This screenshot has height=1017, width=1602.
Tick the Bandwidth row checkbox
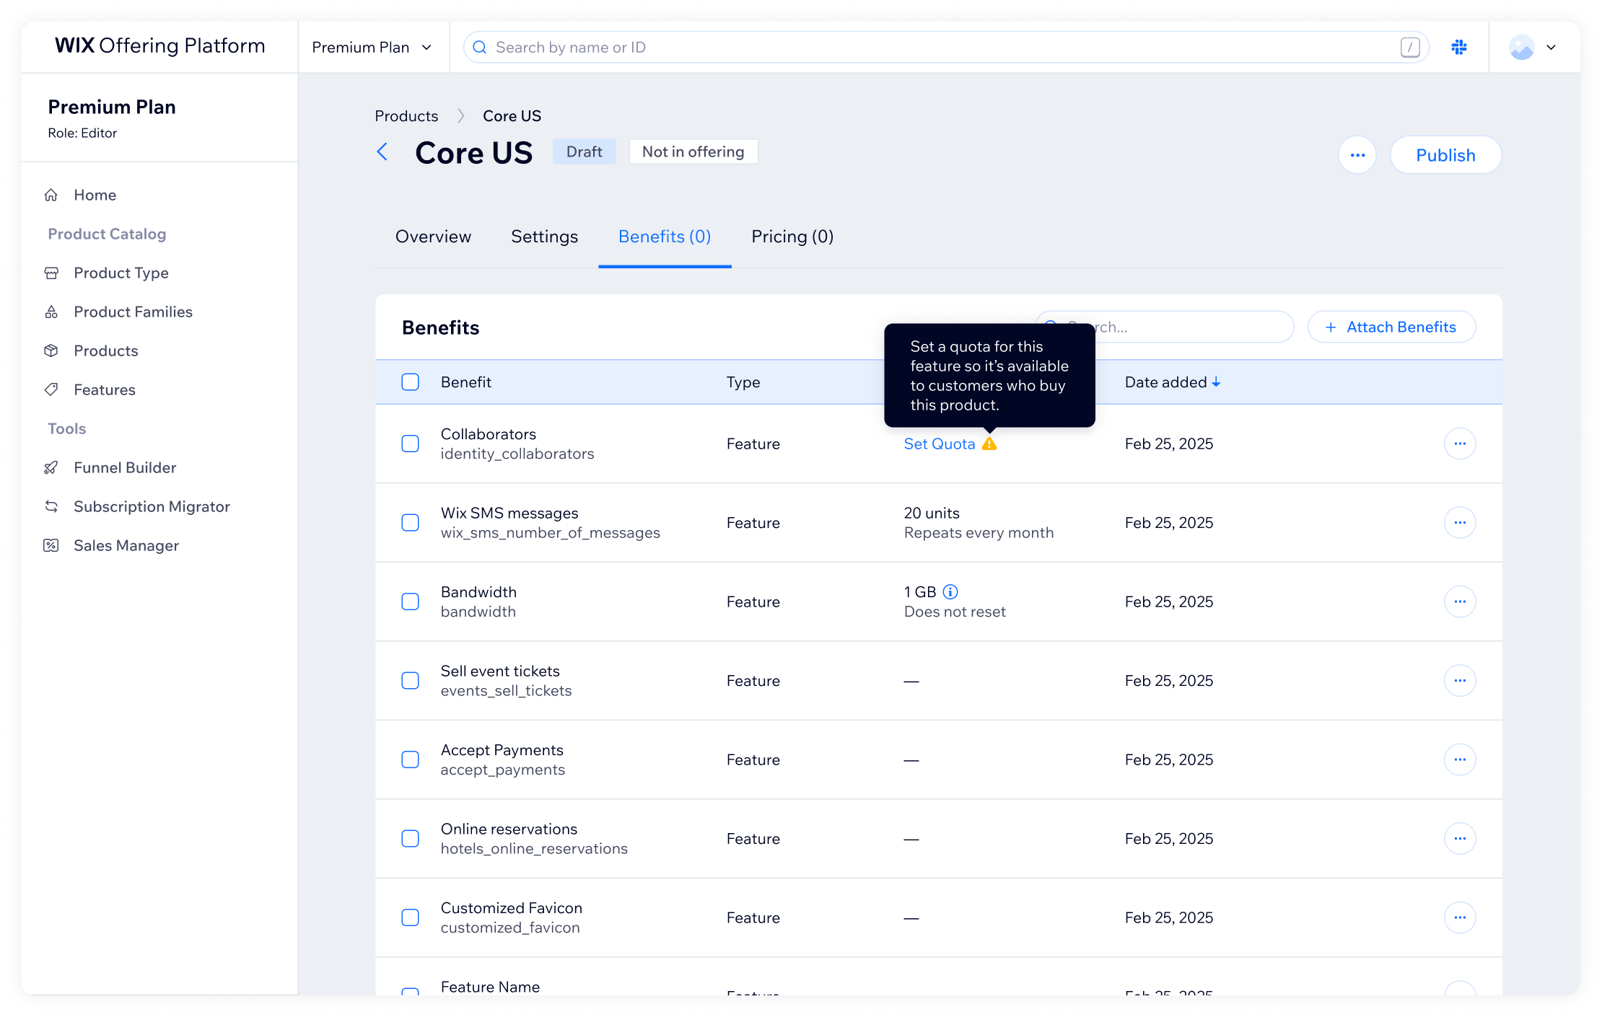(x=410, y=602)
